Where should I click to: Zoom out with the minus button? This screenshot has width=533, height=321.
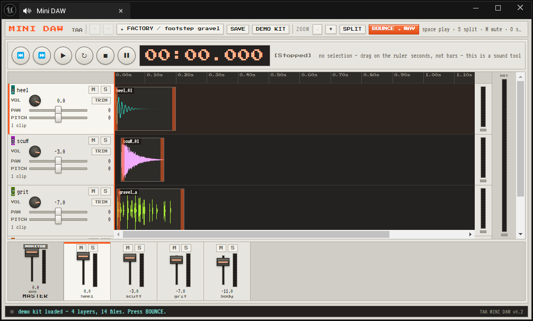(x=317, y=29)
